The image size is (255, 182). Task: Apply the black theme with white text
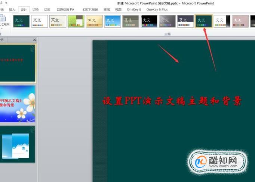point(149,21)
